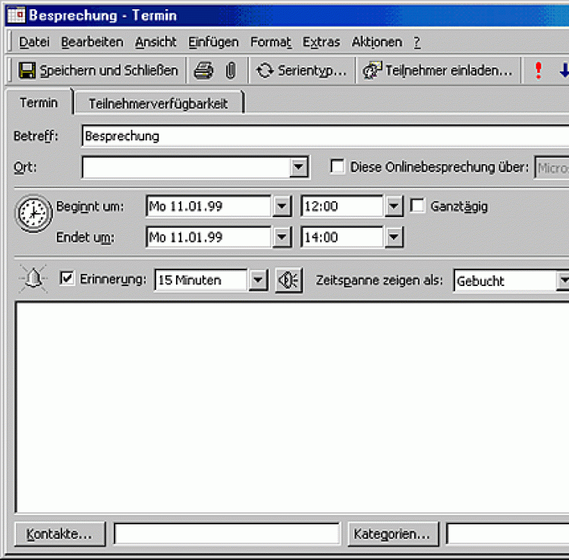Open the Endet um date dropdown
Screen dimensions: 569x560
point(281,238)
